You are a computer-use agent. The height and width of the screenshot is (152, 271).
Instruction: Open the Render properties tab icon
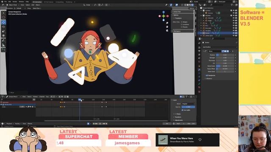coord(199,48)
